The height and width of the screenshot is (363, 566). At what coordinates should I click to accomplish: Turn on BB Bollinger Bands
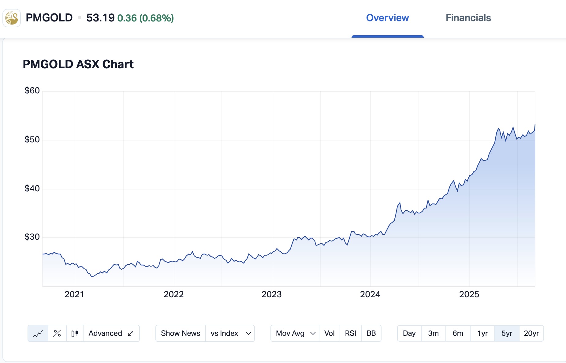(x=371, y=333)
